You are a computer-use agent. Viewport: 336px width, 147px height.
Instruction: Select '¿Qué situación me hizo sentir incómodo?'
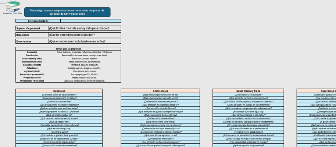59,105
